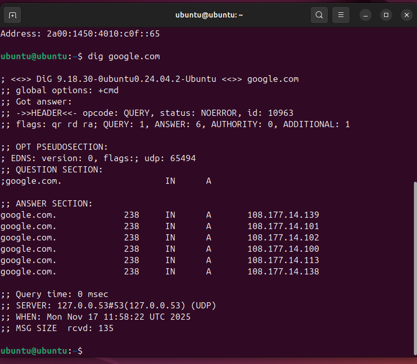Maximize the terminal window
The width and height of the screenshot is (417, 364).
386,15
